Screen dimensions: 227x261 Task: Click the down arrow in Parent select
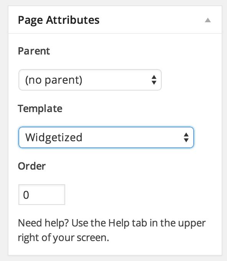click(x=154, y=83)
